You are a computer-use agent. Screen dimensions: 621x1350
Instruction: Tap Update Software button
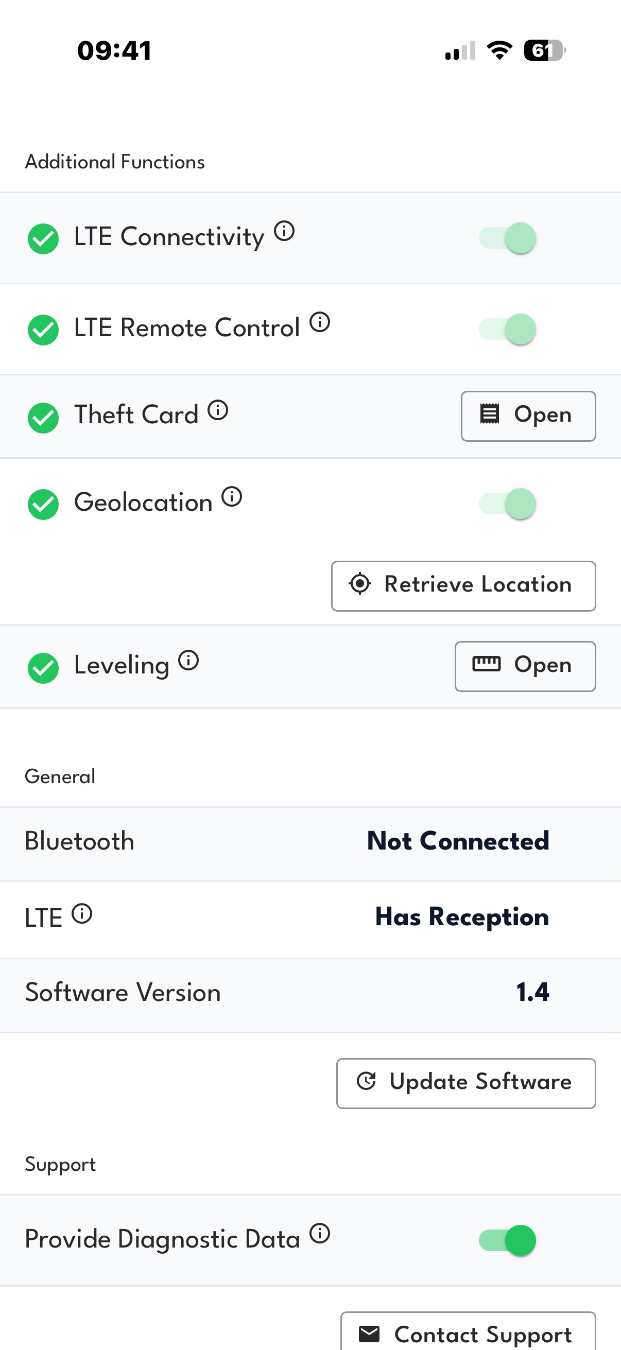click(465, 1083)
